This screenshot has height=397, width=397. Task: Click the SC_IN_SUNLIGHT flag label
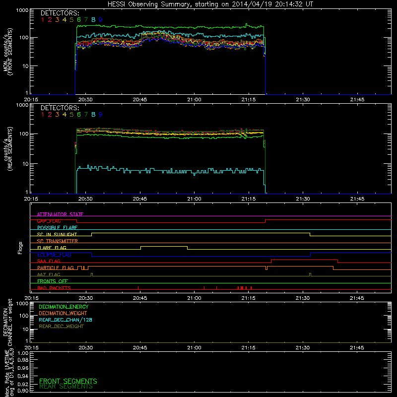pos(57,234)
